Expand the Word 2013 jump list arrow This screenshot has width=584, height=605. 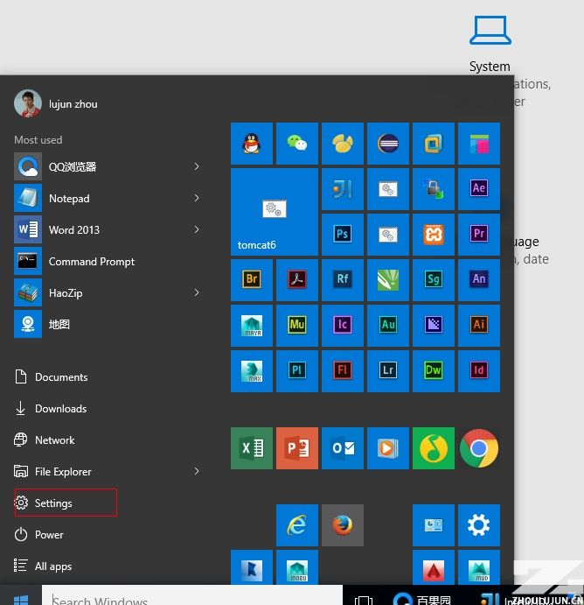tap(197, 230)
